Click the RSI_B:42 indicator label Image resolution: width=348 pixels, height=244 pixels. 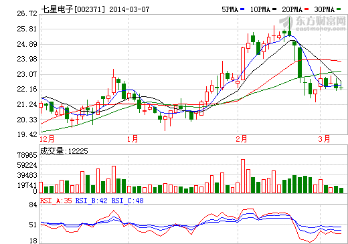92,201
